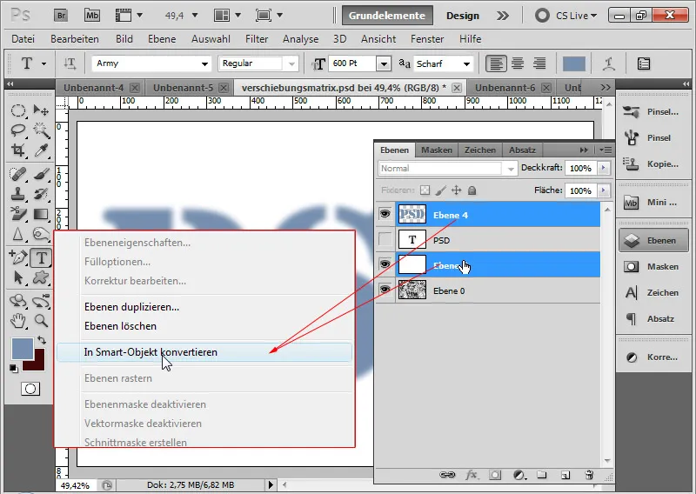Select the Custom Shape tool
The image size is (696, 494).
[41, 277]
